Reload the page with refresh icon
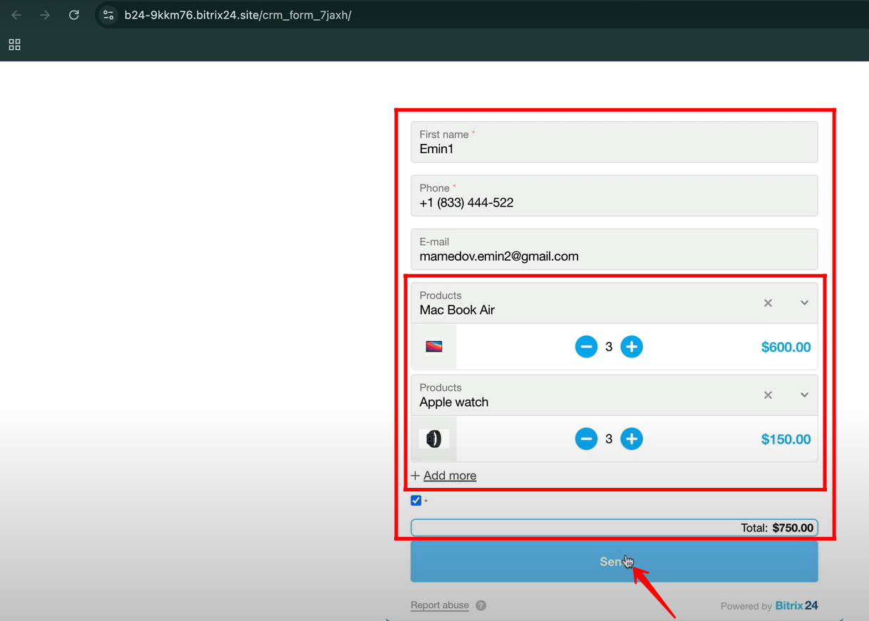 click(73, 15)
